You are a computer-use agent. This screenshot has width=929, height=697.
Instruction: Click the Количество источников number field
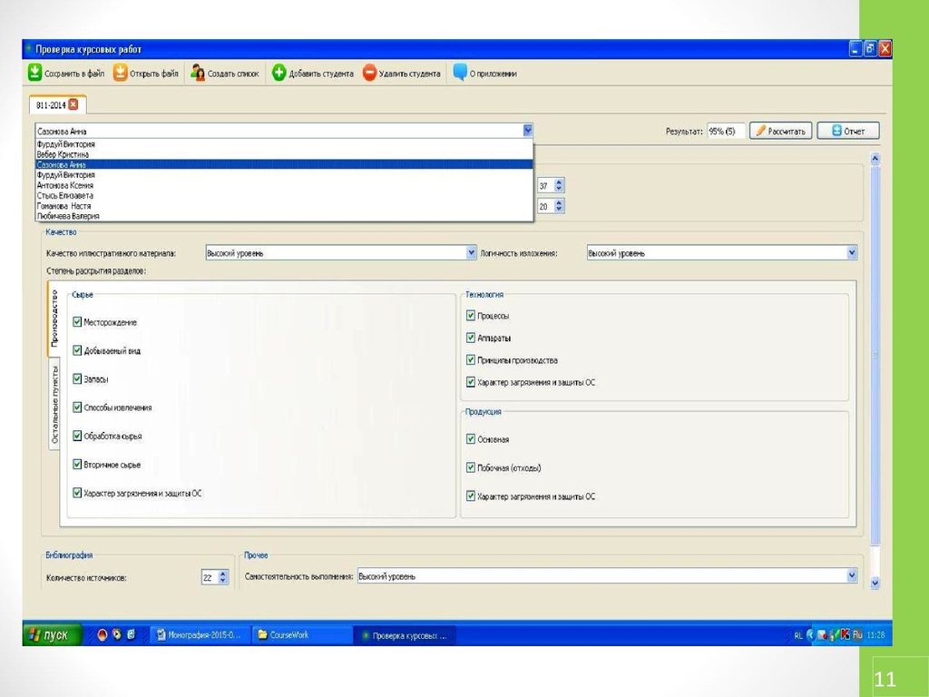(x=210, y=576)
